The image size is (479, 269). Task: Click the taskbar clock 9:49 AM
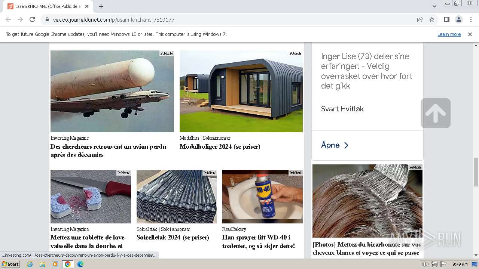click(460, 264)
